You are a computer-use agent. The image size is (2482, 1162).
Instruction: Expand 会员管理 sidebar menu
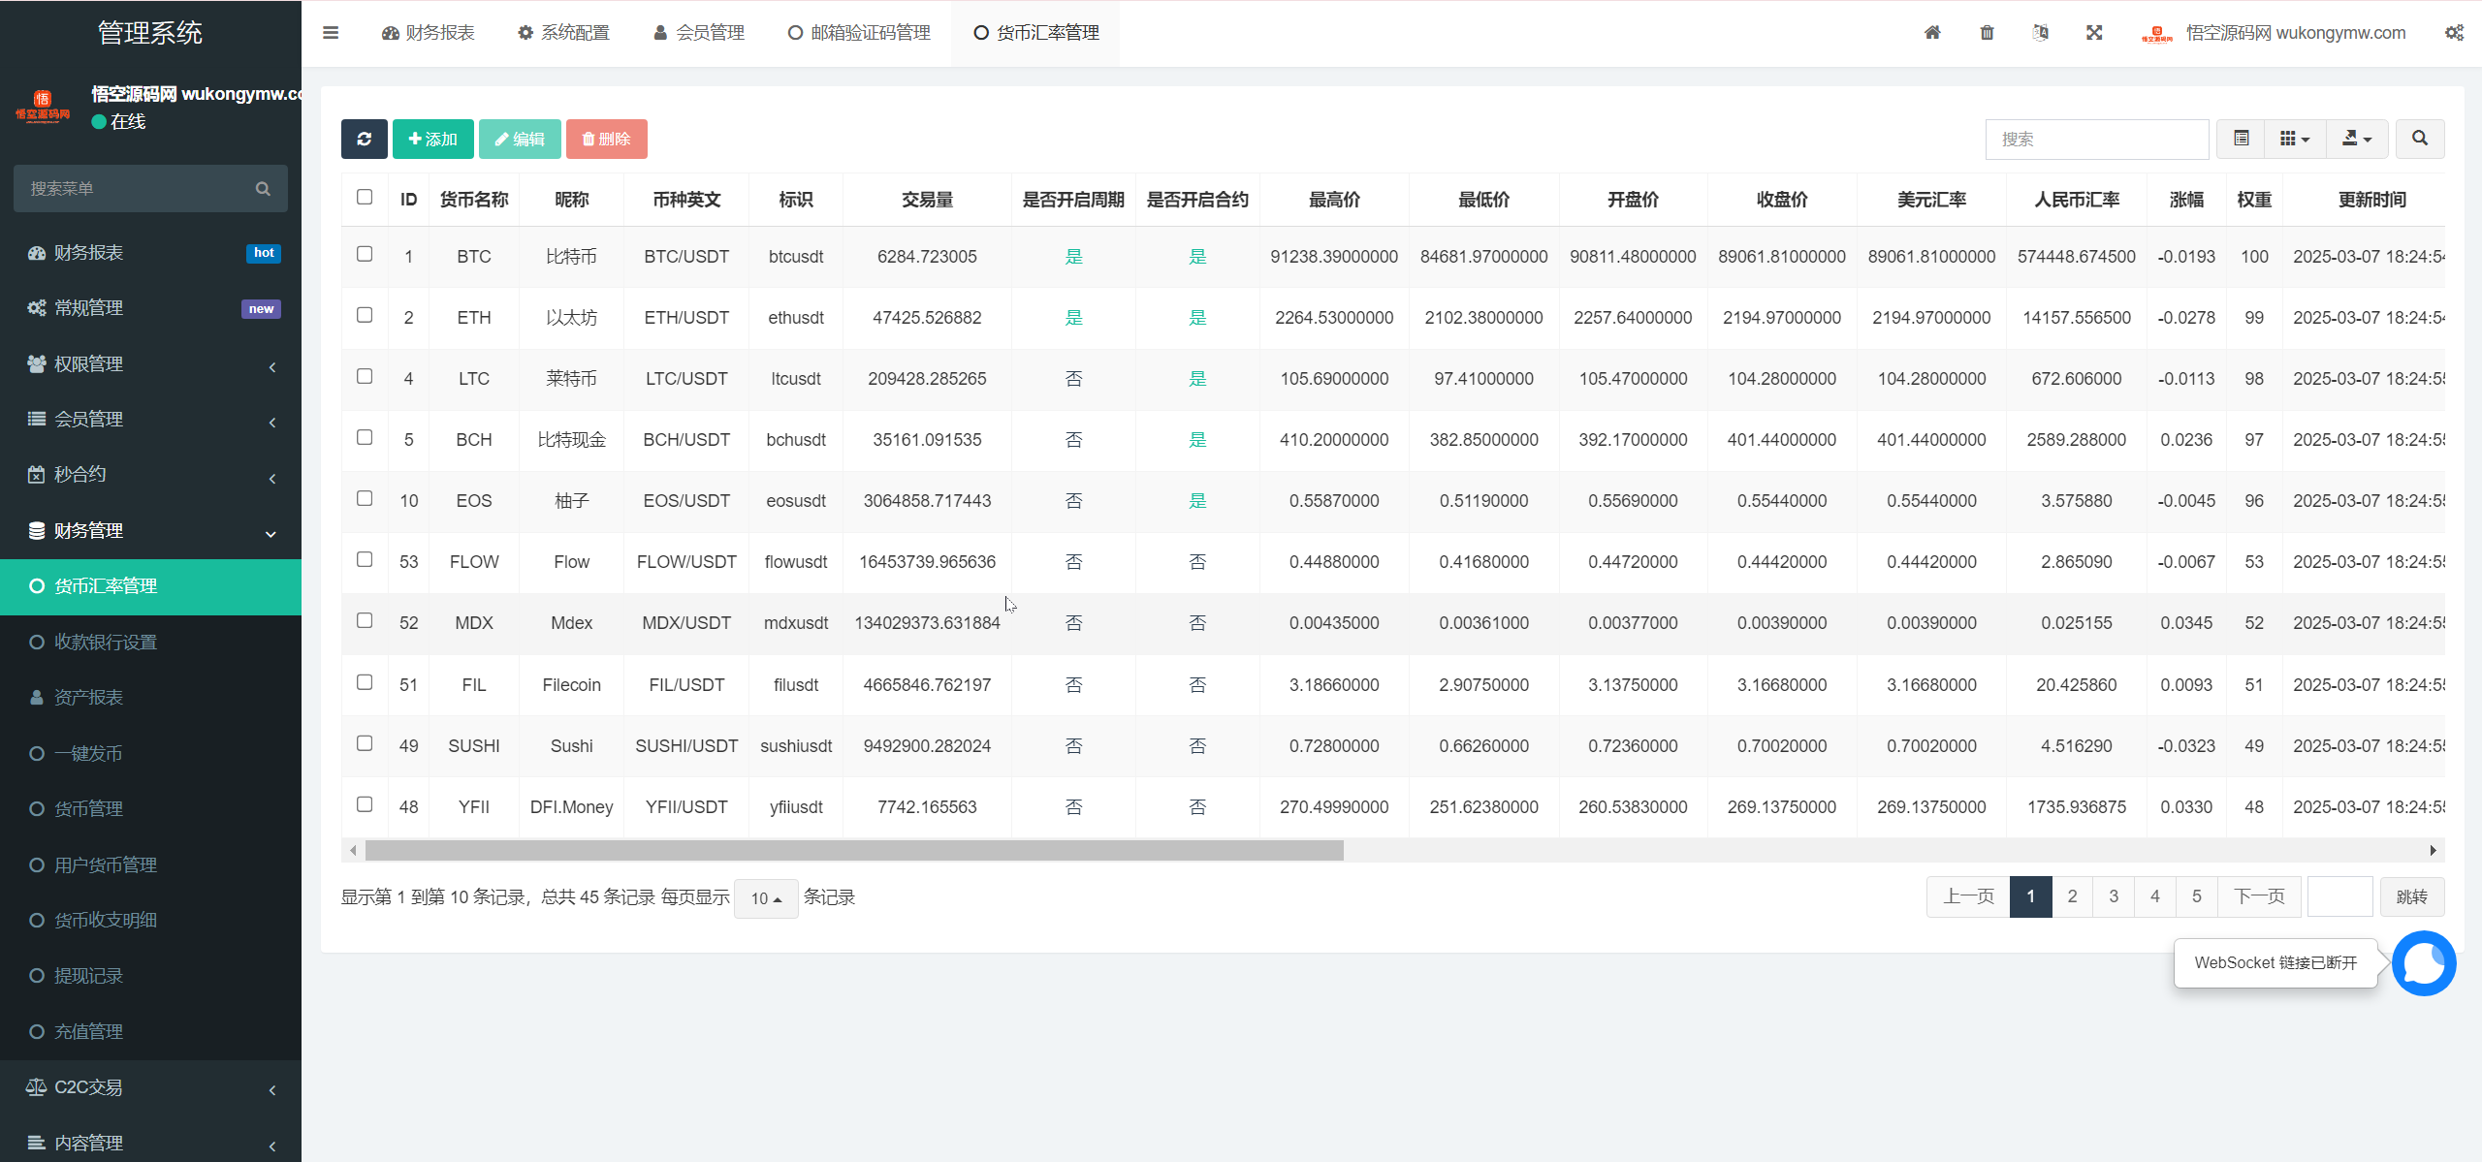click(150, 419)
